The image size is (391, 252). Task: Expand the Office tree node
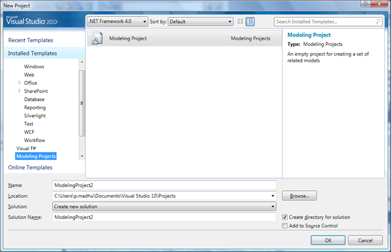(x=20, y=82)
